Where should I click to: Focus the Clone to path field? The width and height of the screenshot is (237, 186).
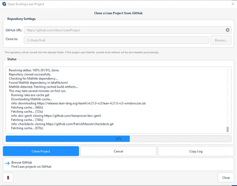(x=117, y=40)
